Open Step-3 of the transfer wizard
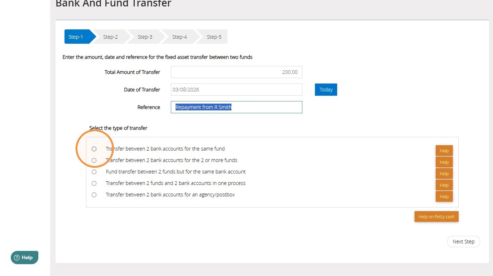493x276 pixels. click(145, 37)
